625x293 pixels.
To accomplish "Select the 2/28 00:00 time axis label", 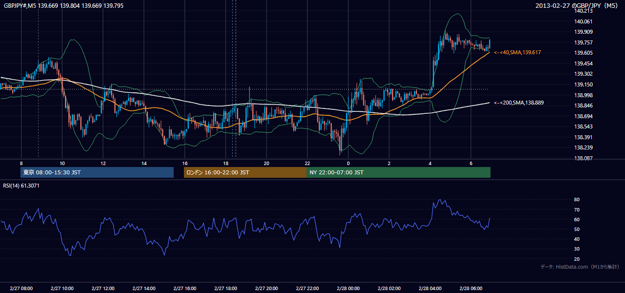I will tap(348, 289).
